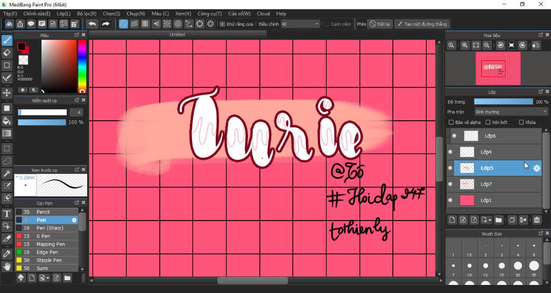Click the horizontal canvas scrollbar
The image size is (551, 293).
252,280
